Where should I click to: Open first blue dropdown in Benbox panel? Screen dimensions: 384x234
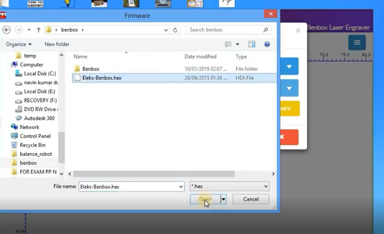289,66
